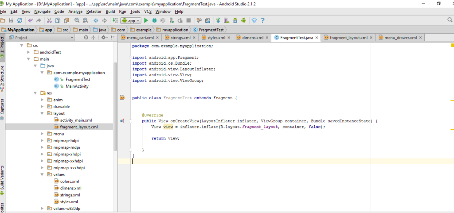
Task: Close the FragmentTest.java tab
Action: coord(317,38)
